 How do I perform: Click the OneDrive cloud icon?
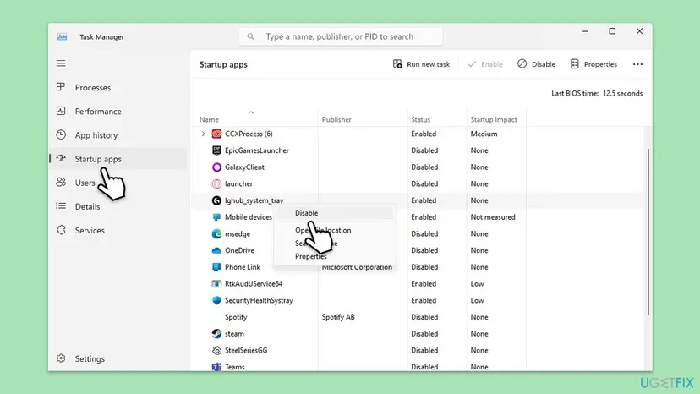[x=216, y=250]
